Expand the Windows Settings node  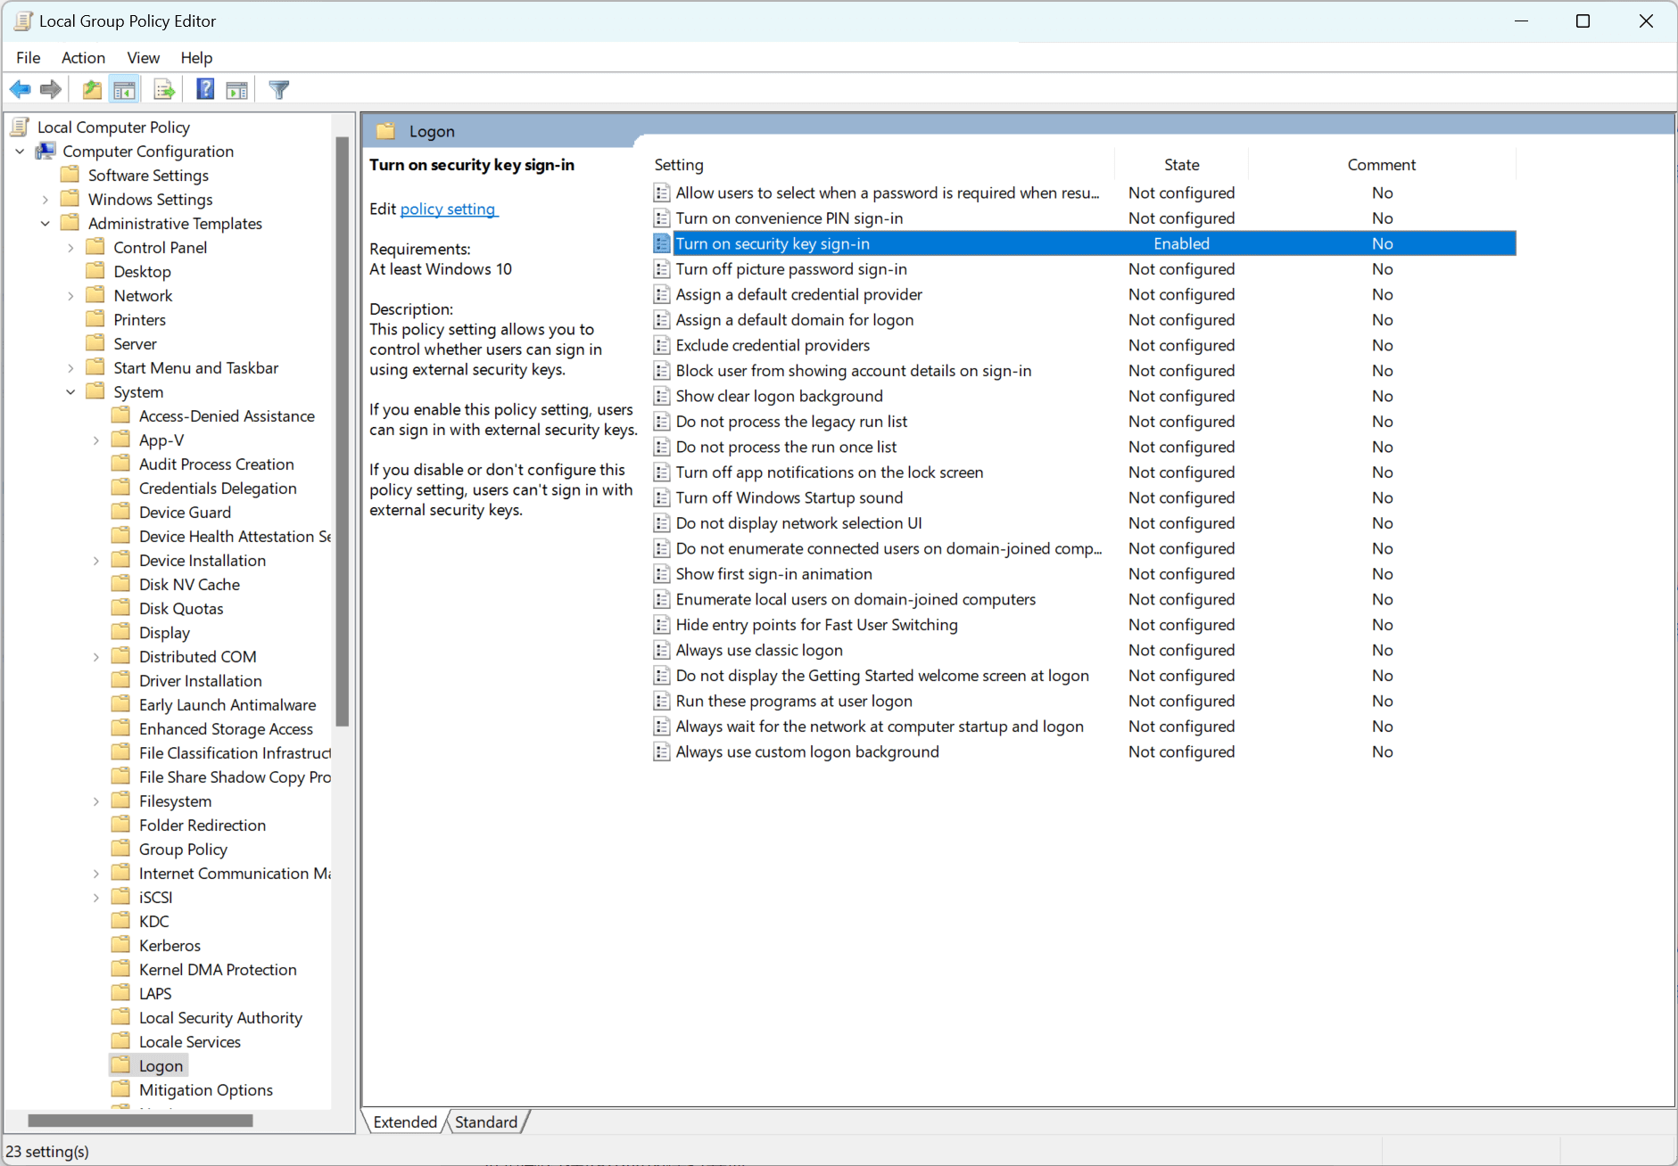pos(45,200)
